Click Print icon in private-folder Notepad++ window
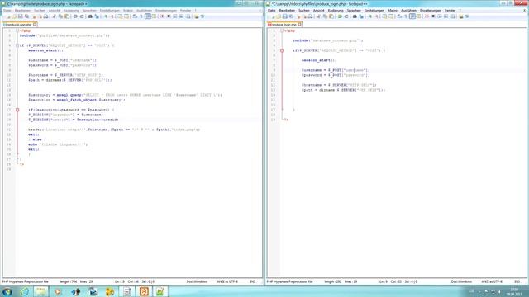 (x=46, y=16)
